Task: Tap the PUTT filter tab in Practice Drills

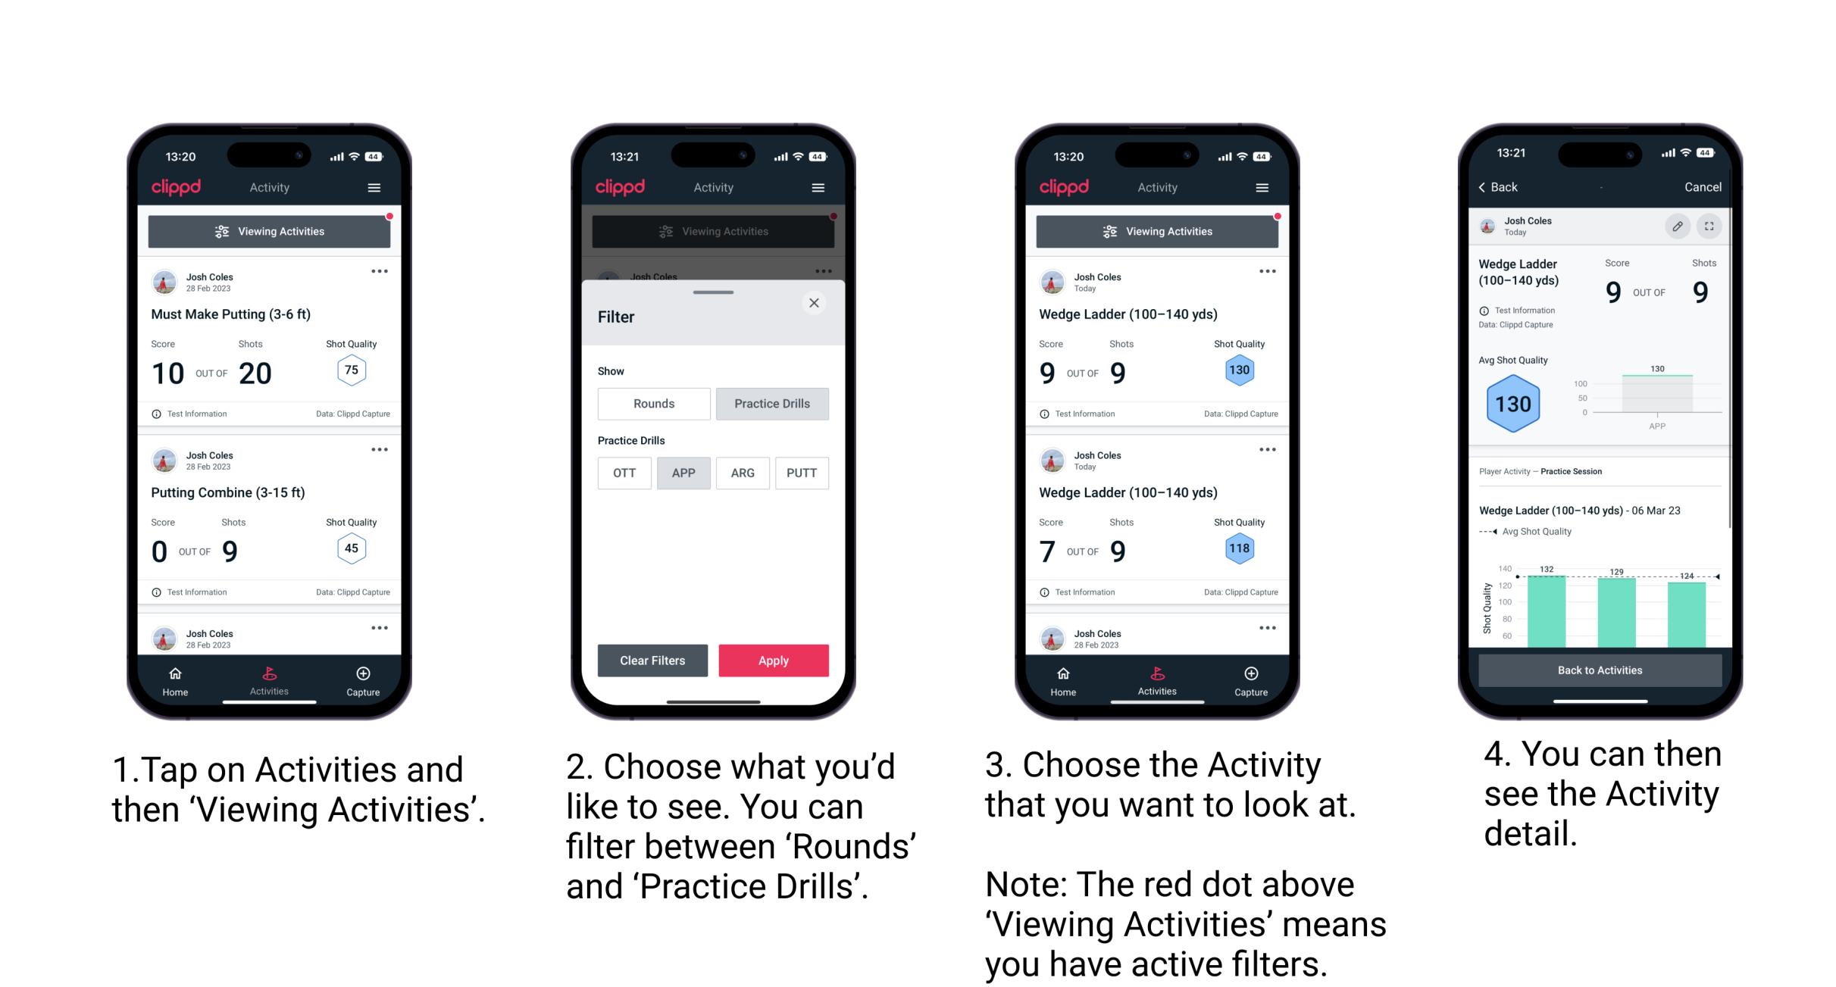Action: pos(802,472)
